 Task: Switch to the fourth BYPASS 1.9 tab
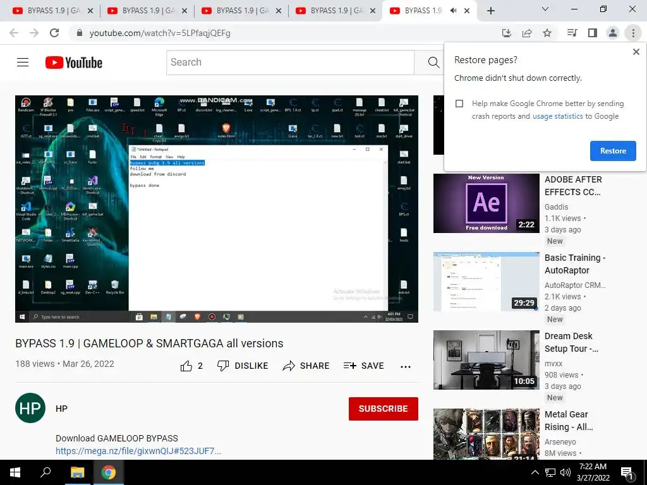(x=329, y=11)
